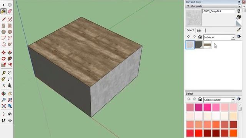
Task: Select the dark gray In Model material
Action: pyautogui.click(x=199, y=45)
